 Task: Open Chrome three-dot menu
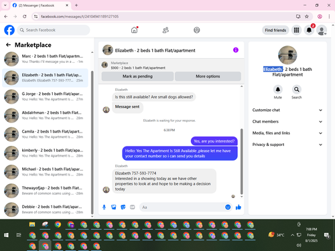(329, 17)
